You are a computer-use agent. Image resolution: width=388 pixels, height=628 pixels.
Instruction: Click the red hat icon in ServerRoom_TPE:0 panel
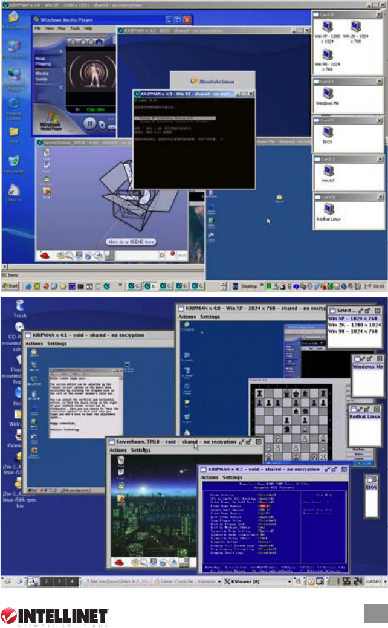119,563
